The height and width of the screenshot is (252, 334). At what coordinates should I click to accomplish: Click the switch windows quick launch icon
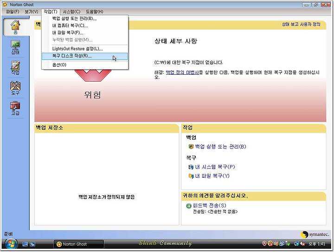(x=32, y=244)
